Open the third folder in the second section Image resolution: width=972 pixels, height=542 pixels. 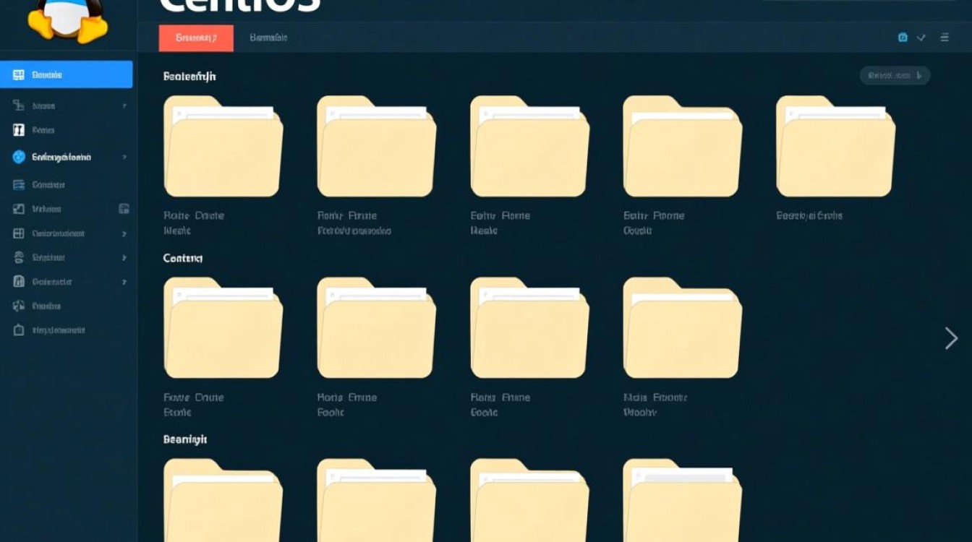529,328
